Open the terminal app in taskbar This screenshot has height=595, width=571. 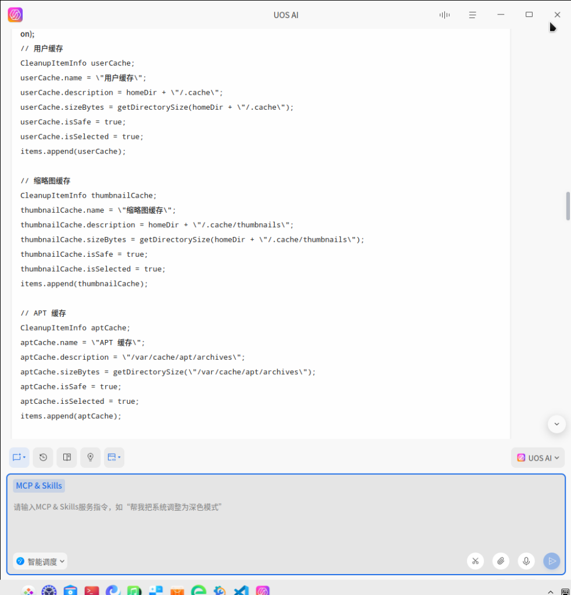(x=92, y=590)
